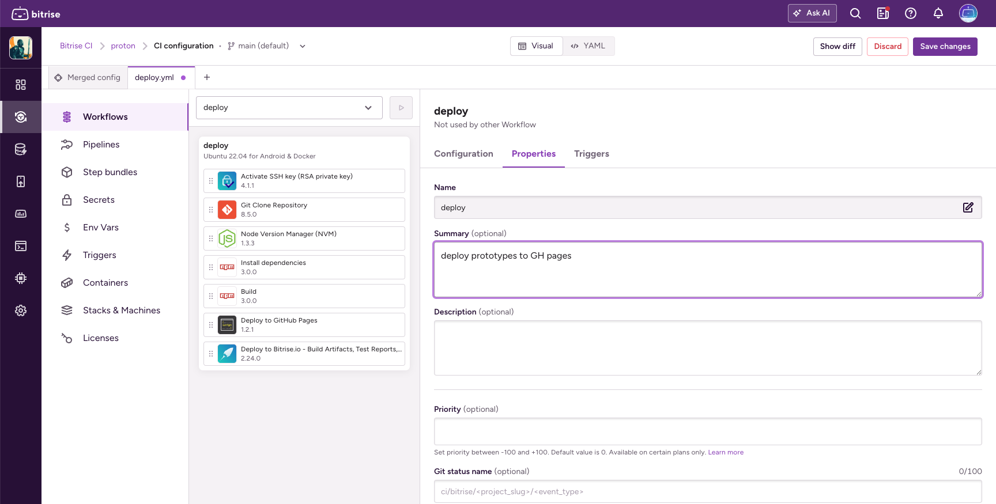The image size is (996, 504).
Task: Click the Show diff button
Action: 837,47
